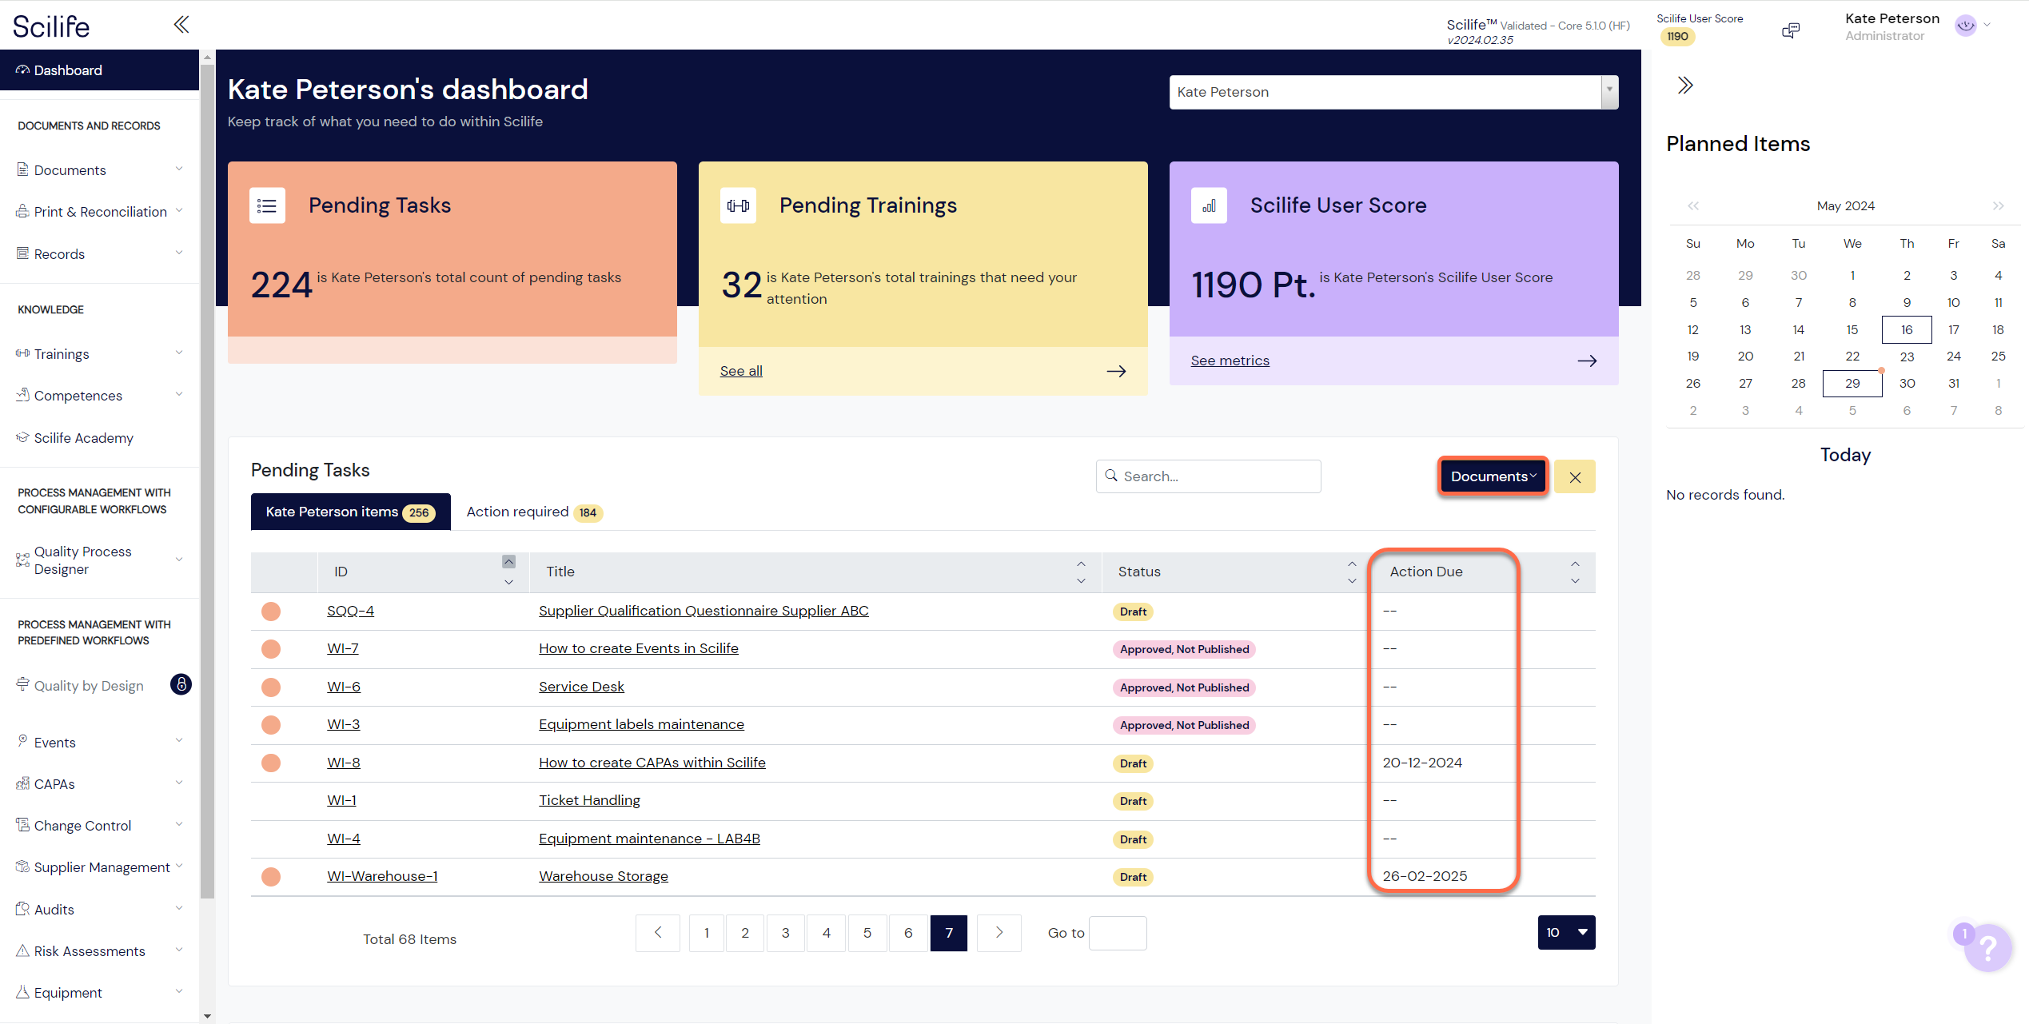Go to previous page of pending tasks
Screen dimensions: 2029x1024
coord(658,933)
